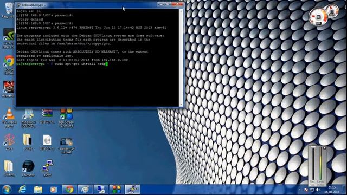The width and height of the screenshot is (347, 195).
Task: Launch the putty executable on the desktop
Action: click(47, 168)
